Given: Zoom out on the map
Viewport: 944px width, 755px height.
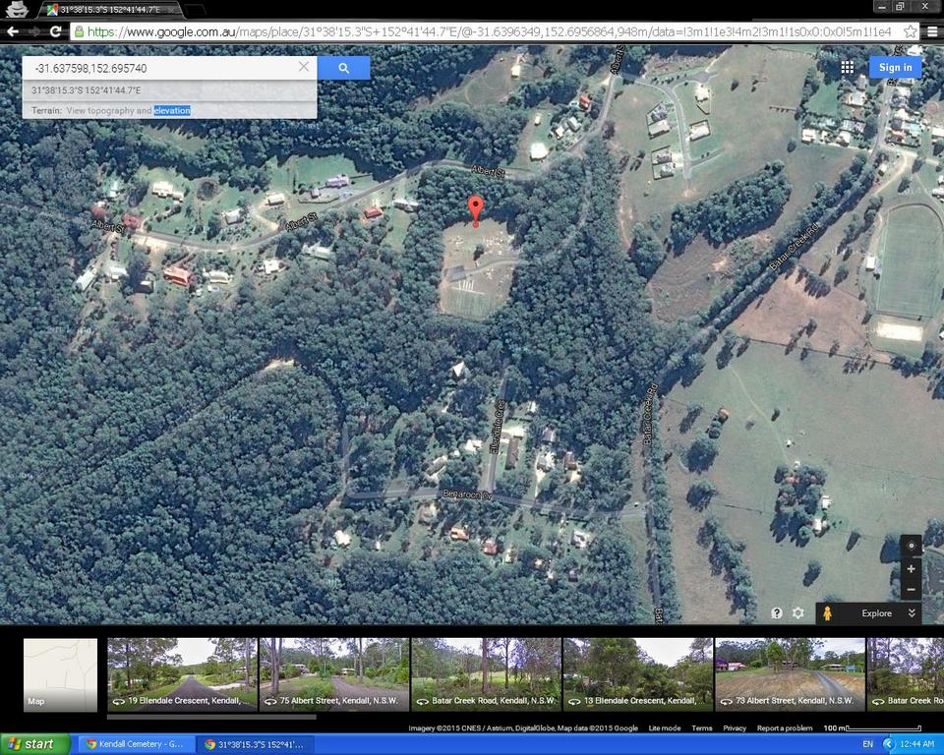Looking at the screenshot, I should (x=911, y=589).
